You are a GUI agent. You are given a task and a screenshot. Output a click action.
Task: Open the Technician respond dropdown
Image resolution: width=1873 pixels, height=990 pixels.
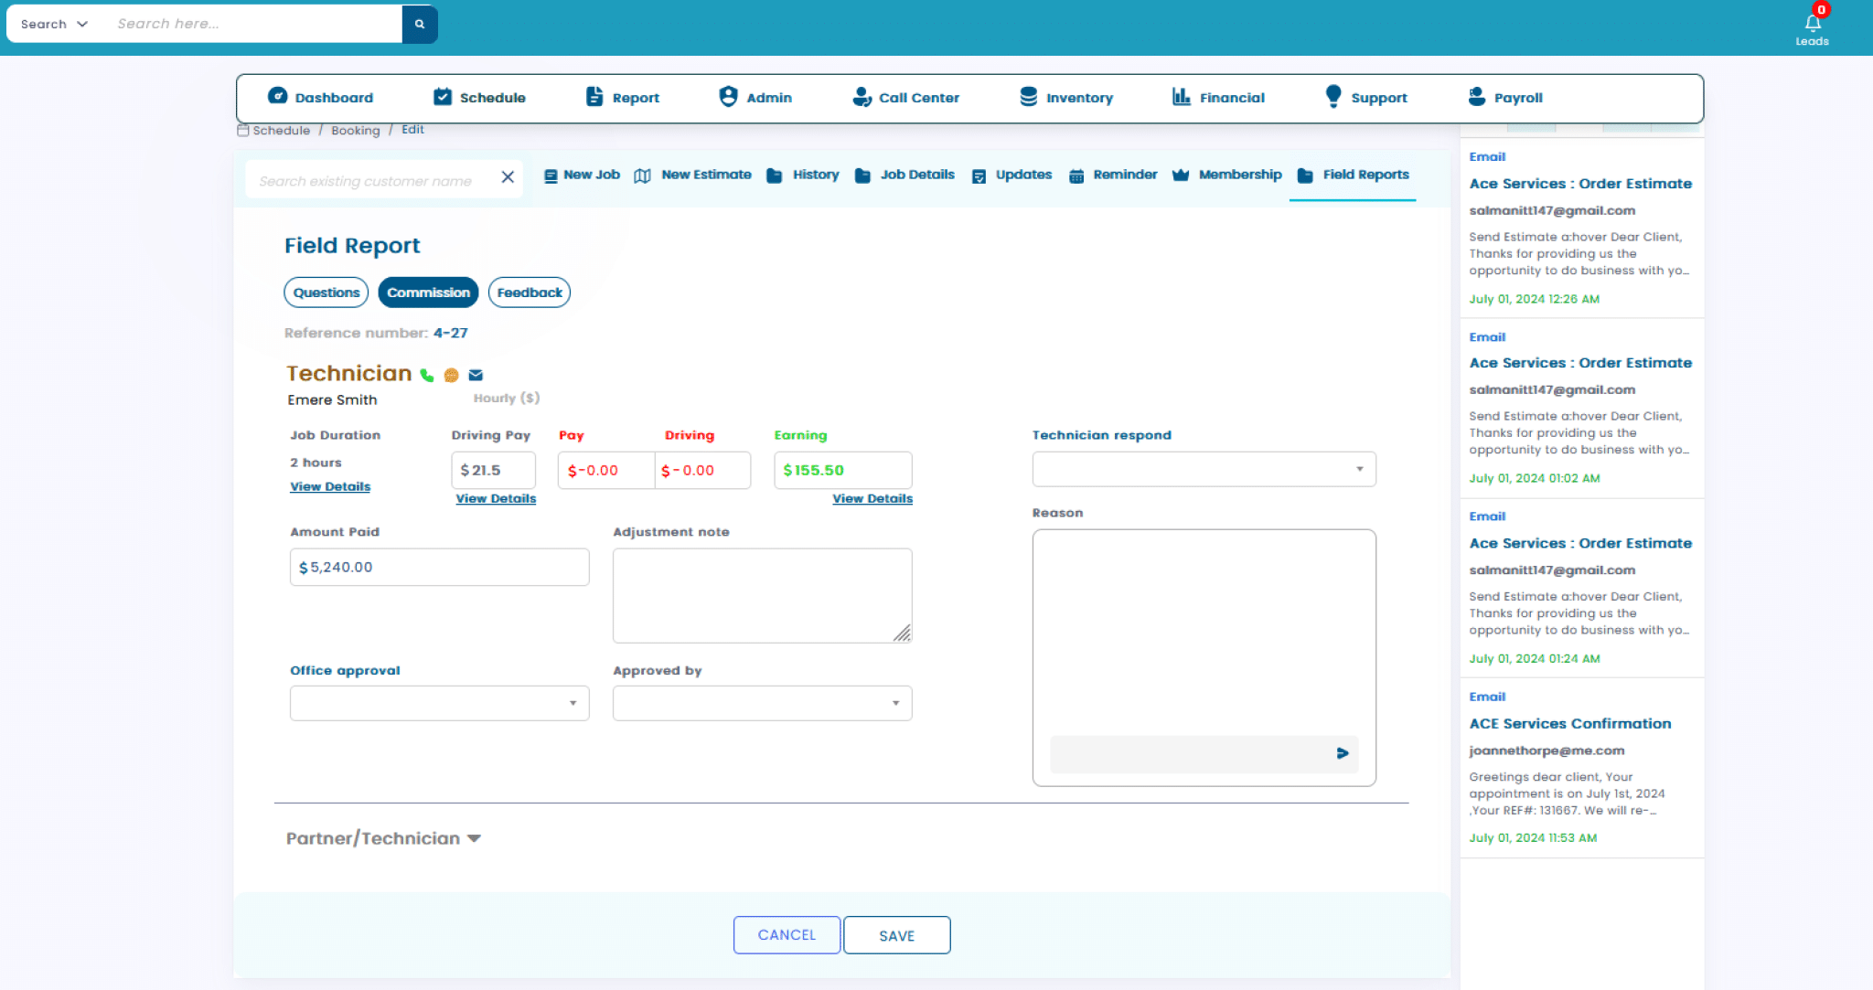[1204, 469]
